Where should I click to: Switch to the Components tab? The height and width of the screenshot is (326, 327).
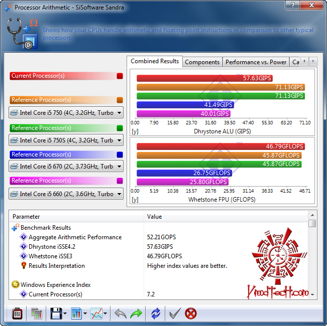(x=202, y=62)
